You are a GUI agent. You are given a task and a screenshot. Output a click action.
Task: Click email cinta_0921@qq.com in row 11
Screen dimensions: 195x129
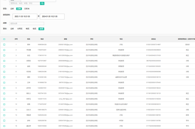65,99
